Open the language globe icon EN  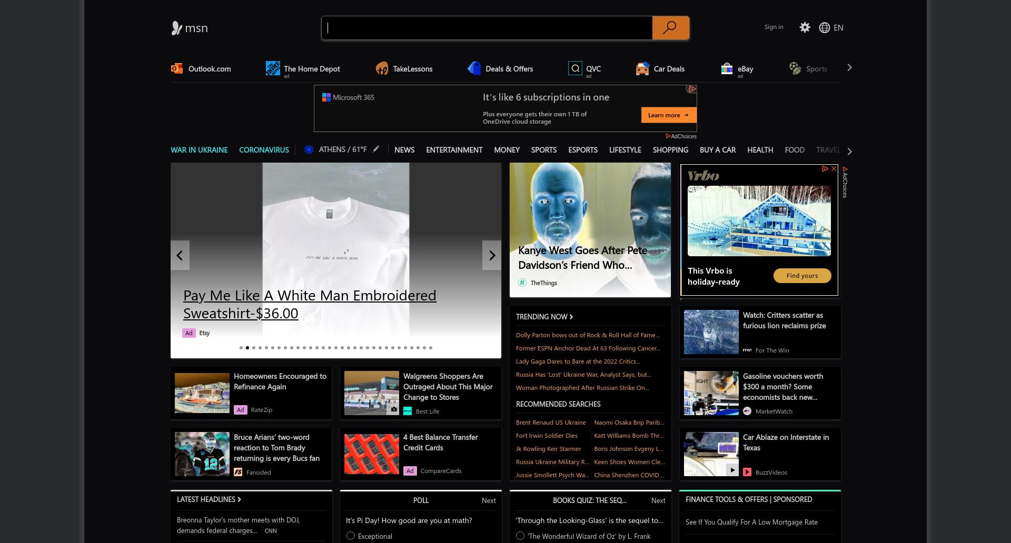831,27
